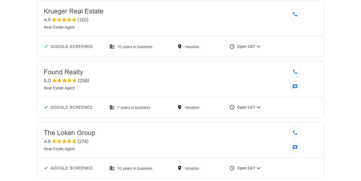Click Loken Group Google Screened badge
Image resolution: width=361 pixels, height=181 pixels.
tap(68, 168)
